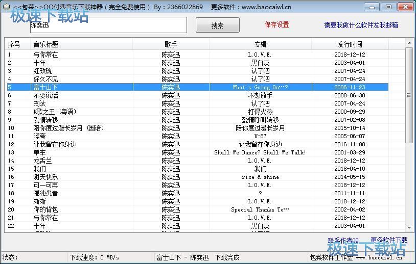Select row 21 song 与你常在
Viewport: 416px width, 264px height.
[45, 218]
